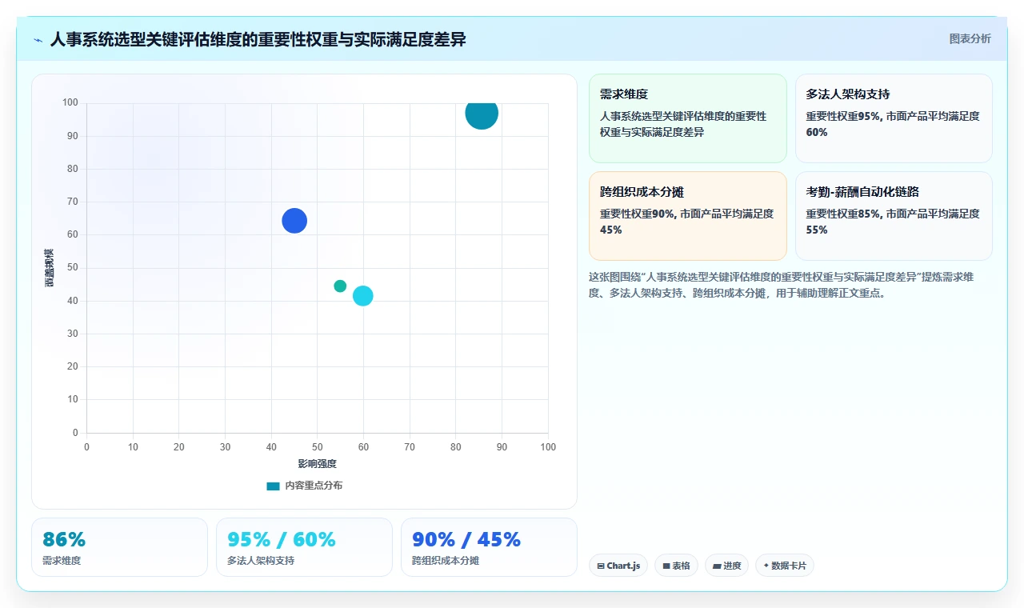Click the 数据卡片 tag chip
The image size is (1024, 608).
pyautogui.click(x=784, y=566)
